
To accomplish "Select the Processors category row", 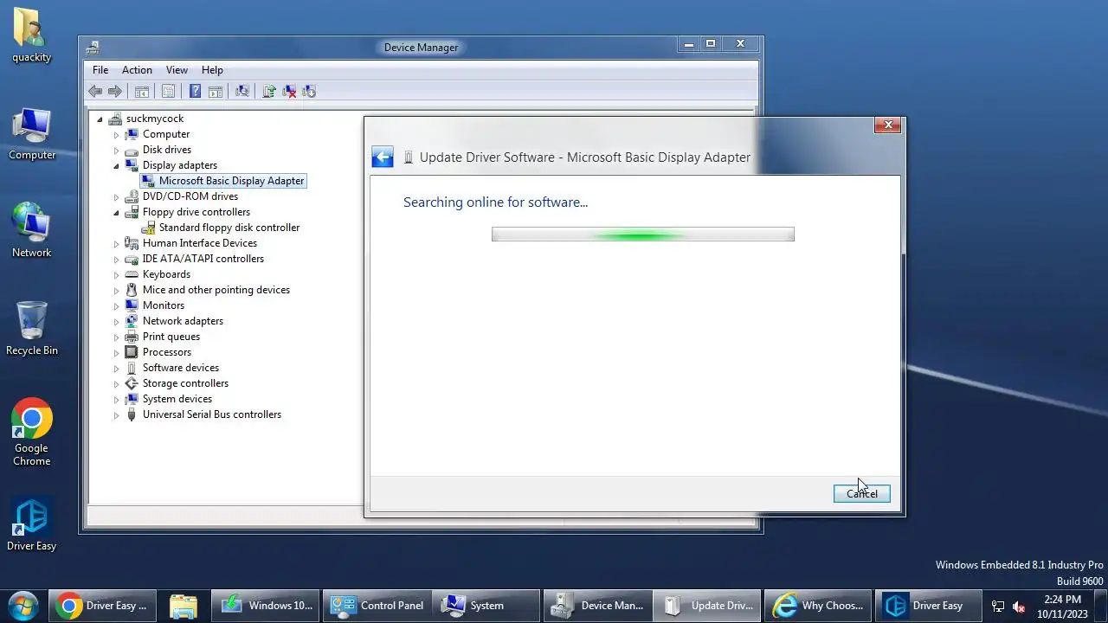I will pyautogui.click(x=167, y=352).
